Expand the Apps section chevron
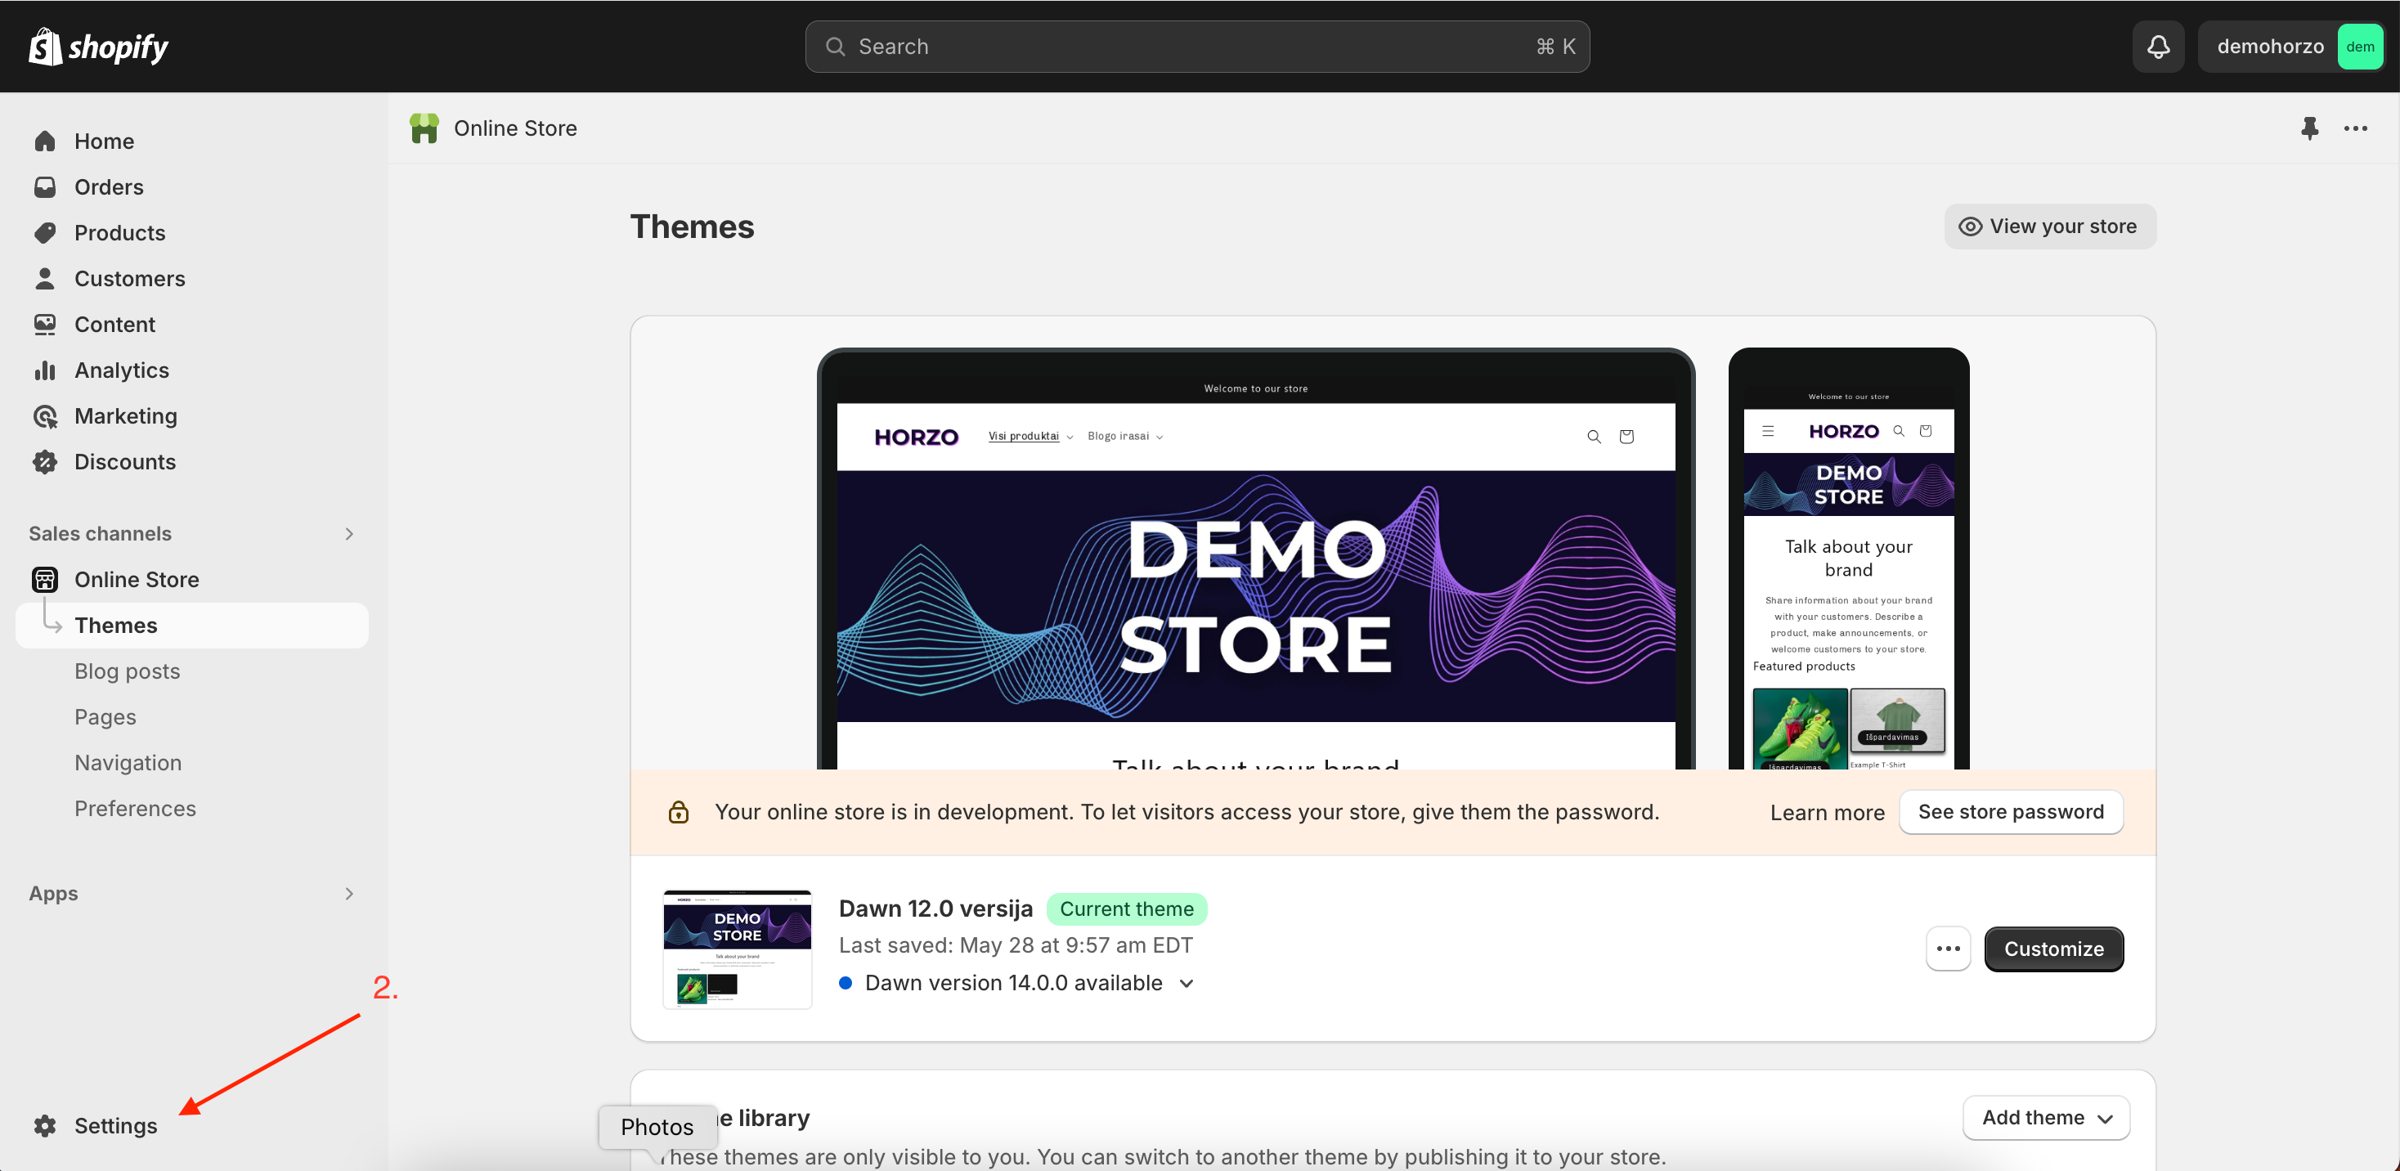This screenshot has width=2400, height=1171. (349, 894)
